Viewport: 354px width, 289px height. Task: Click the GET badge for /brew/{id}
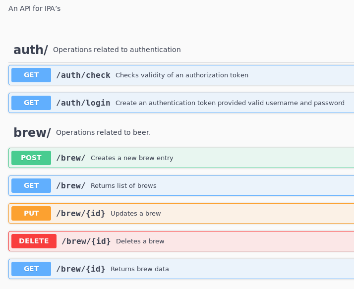pos(31,269)
